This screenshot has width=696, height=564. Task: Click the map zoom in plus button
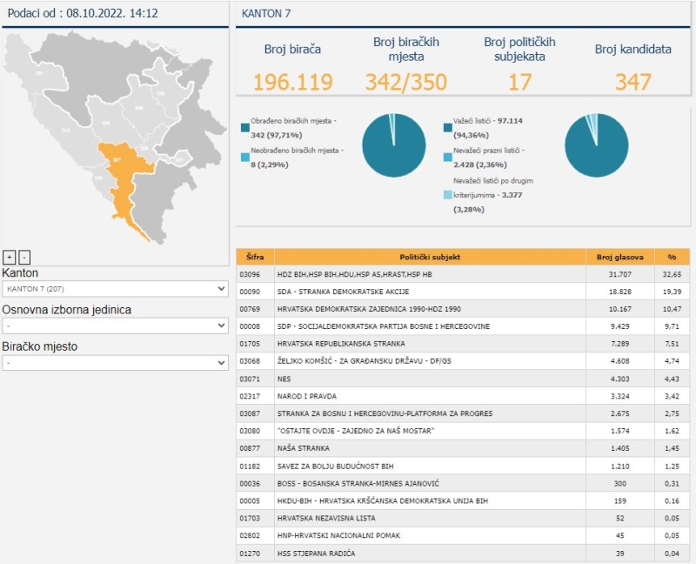tap(9, 257)
